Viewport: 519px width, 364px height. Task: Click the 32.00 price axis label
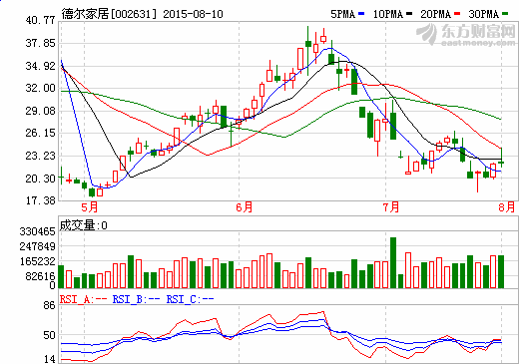coord(40,88)
